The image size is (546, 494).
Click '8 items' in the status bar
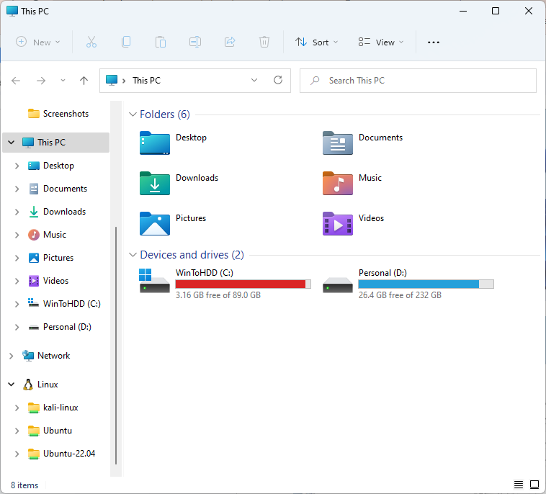pos(24,485)
